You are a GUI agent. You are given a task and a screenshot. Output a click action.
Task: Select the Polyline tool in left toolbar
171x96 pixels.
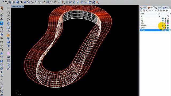(x=8, y=12)
